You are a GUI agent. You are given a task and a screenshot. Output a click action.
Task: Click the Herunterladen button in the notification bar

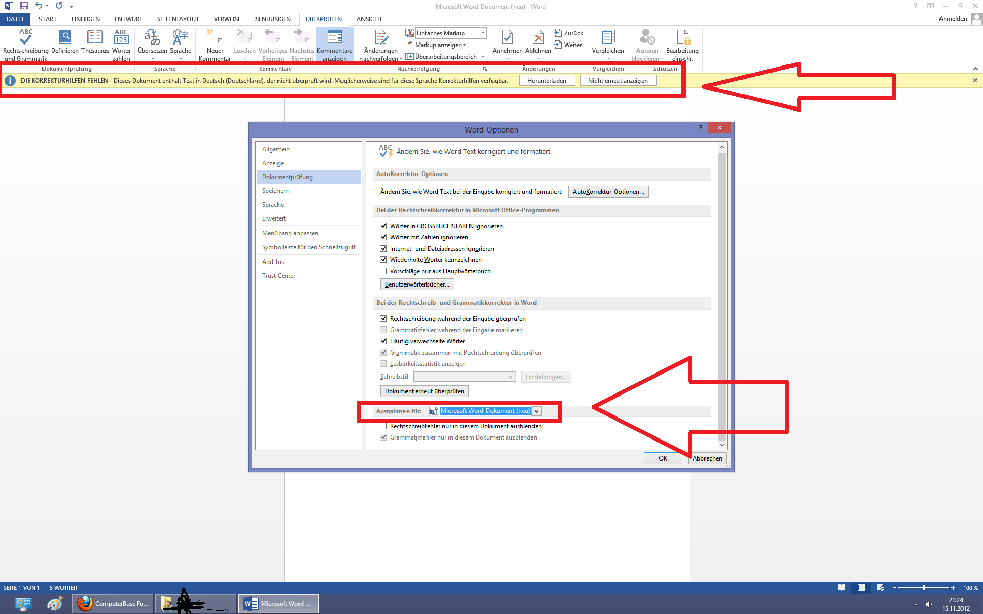(x=546, y=81)
